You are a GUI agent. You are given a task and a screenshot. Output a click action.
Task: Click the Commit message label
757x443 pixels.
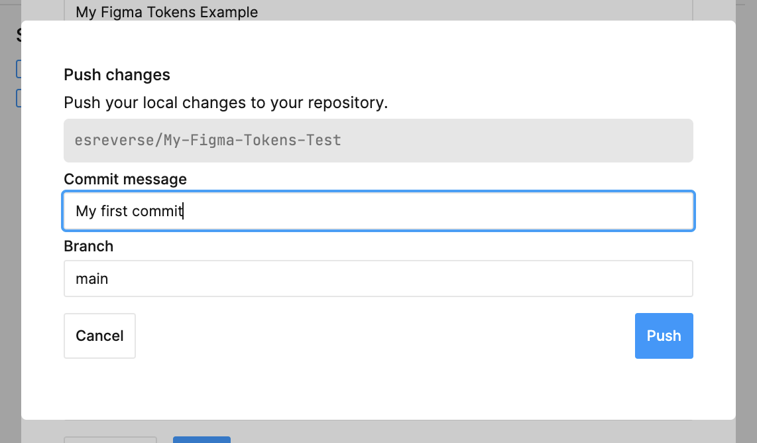tap(125, 179)
